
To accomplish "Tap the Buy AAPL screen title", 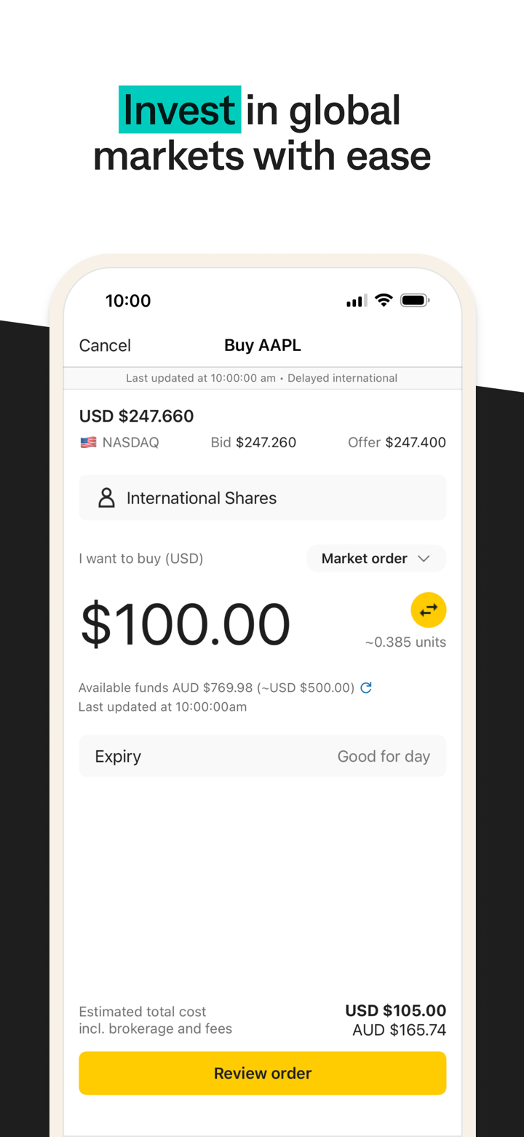I will 263,345.
